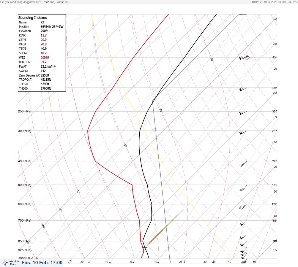Select the TH850 value 4290ft

coord(45,84)
